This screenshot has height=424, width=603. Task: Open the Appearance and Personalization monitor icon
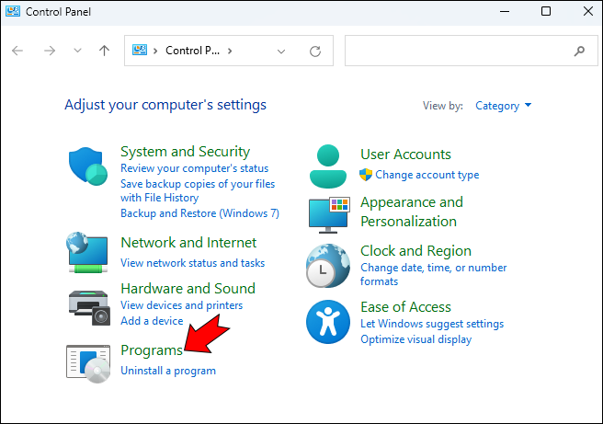[329, 215]
